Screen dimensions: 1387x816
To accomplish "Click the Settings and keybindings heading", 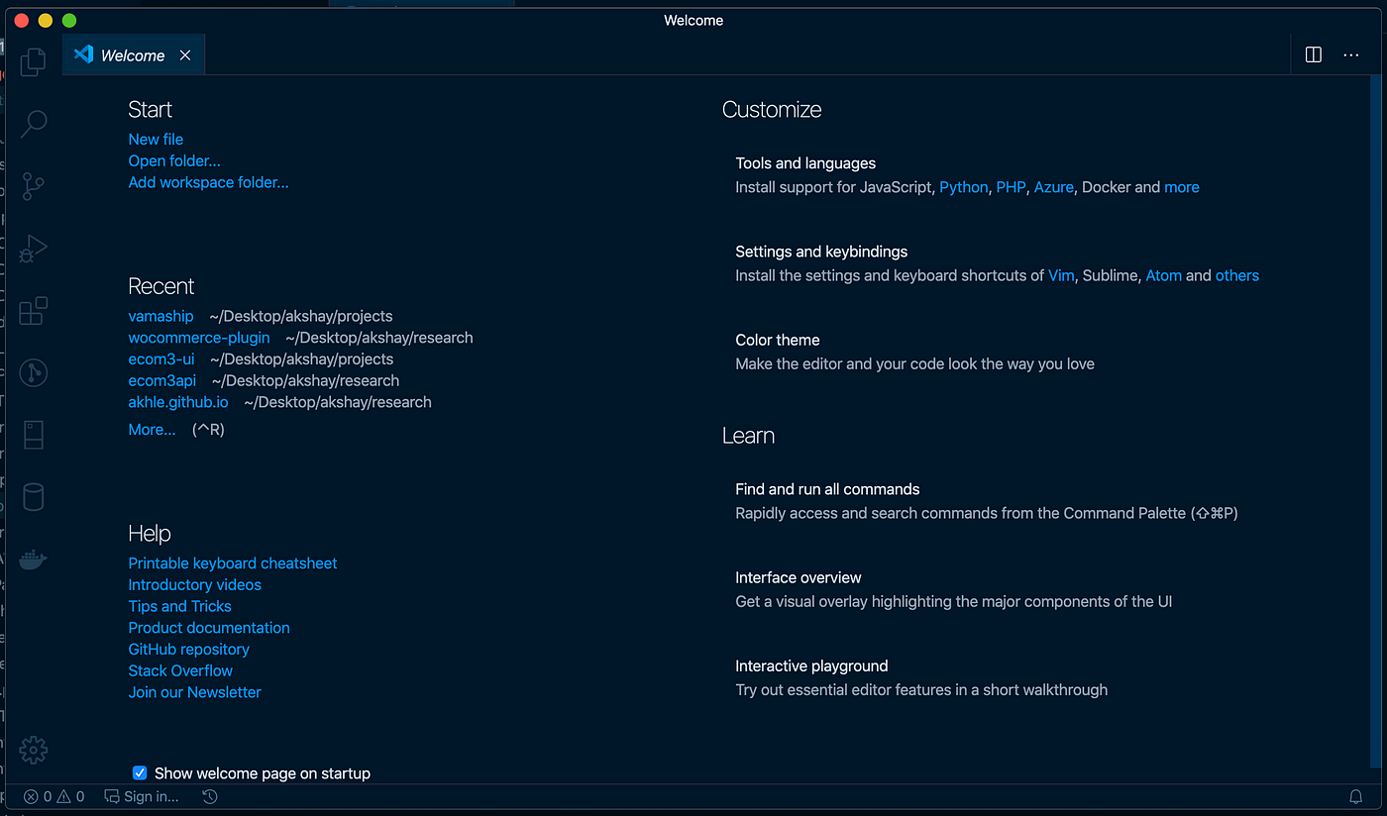I will 821,252.
